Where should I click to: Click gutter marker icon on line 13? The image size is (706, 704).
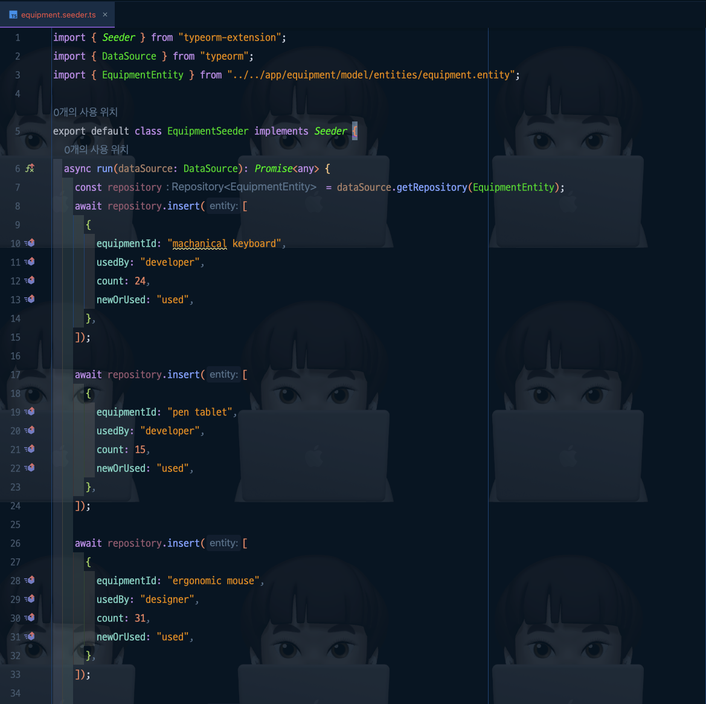(x=30, y=299)
